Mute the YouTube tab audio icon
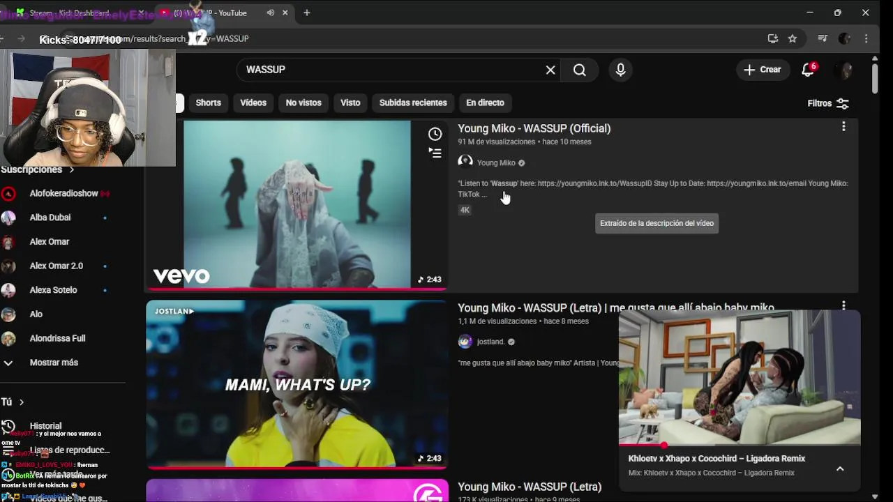The width and height of the screenshot is (893, 502). point(270,13)
